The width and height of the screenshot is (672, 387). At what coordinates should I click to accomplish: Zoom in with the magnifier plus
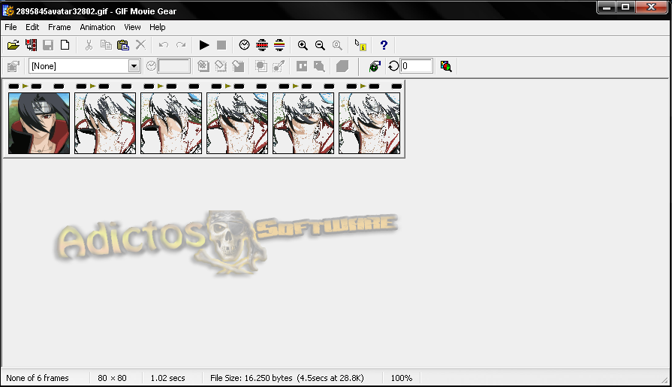[303, 45]
